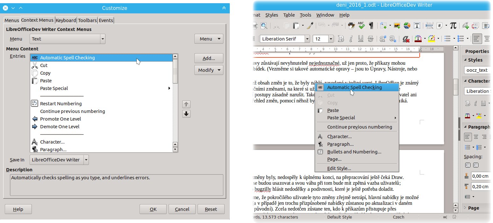This screenshot has width=493, height=223.
Task: Toggle align left in the sidebar Paragraph section
Action: tap(468, 137)
